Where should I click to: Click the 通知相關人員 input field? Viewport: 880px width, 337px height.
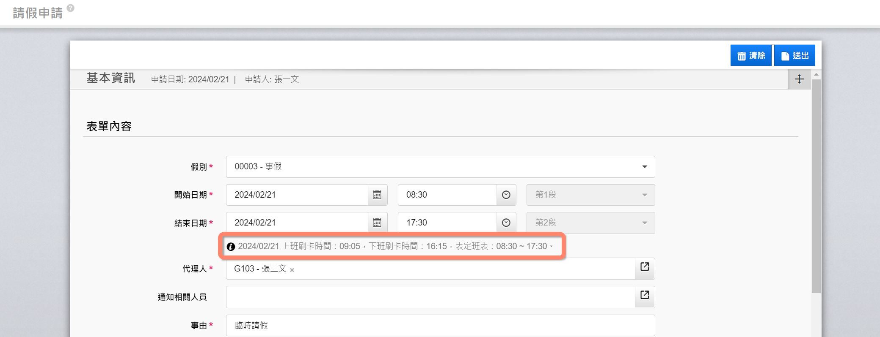(430, 297)
